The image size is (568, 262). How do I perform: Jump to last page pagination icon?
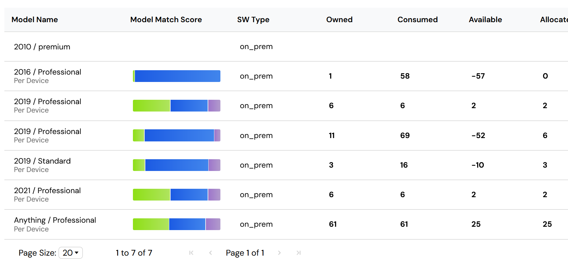click(298, 253)
